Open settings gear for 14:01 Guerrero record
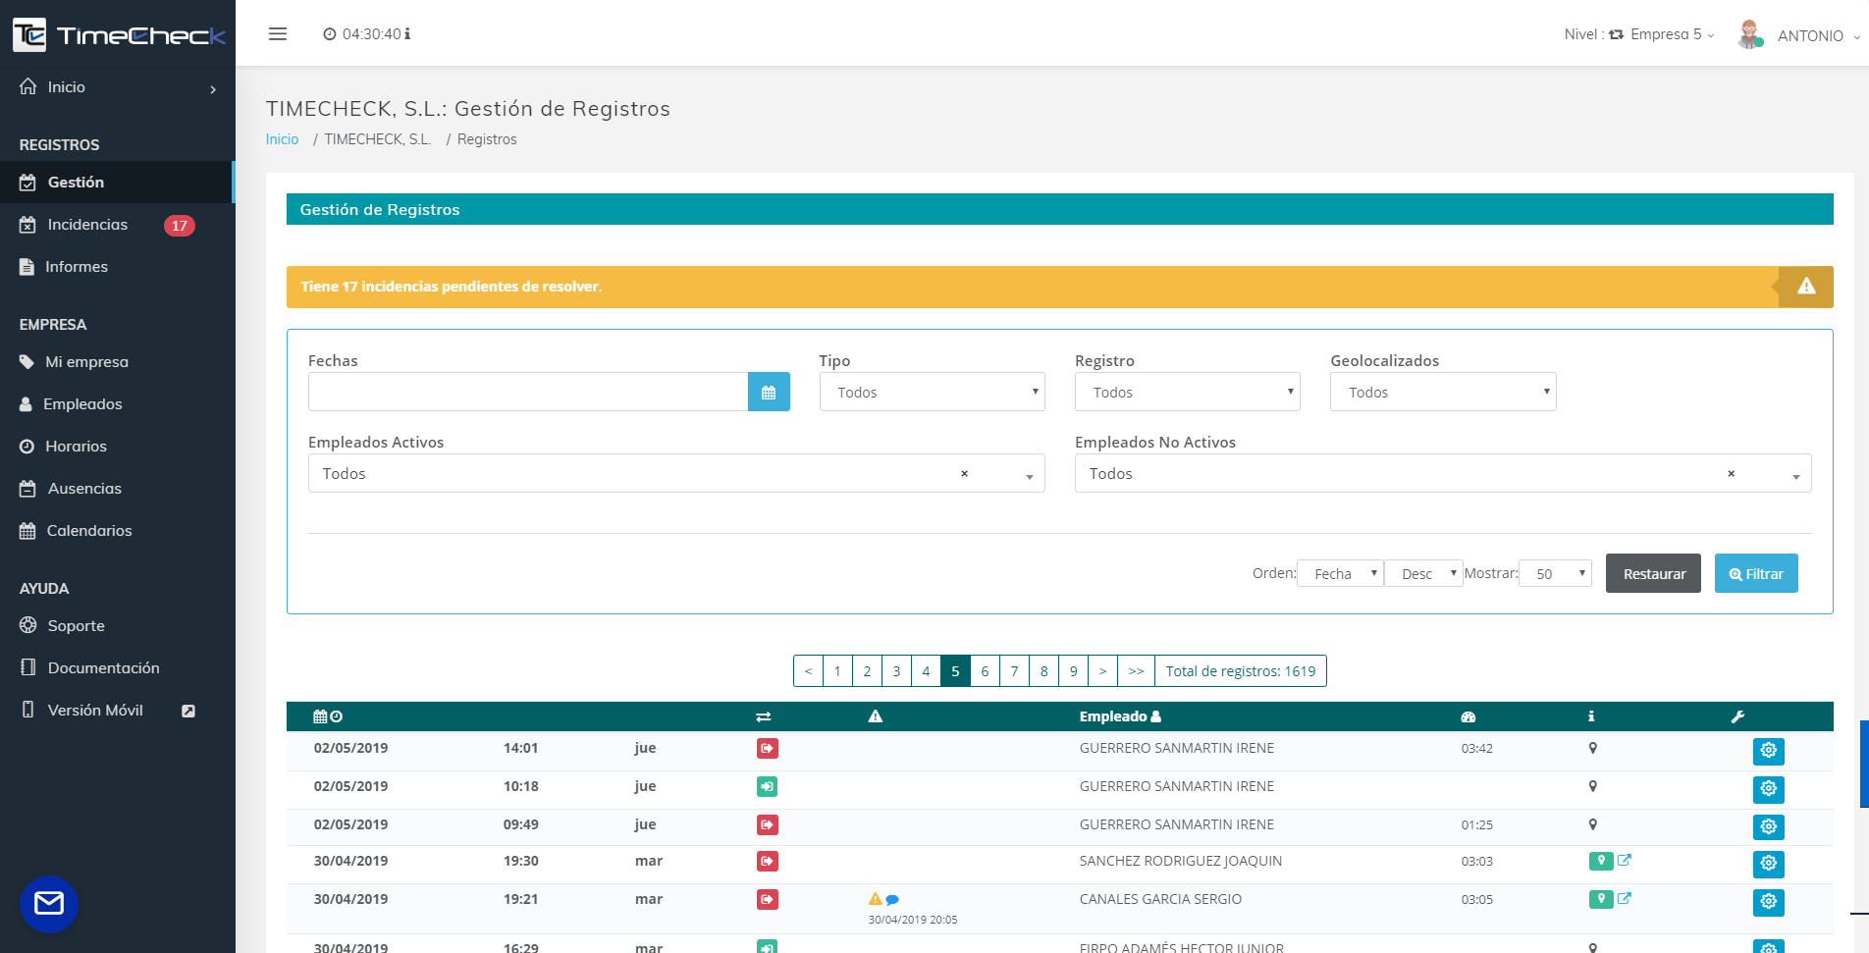The height and width of the screenshot is (953, 1869). click(x=1768, y=751)
